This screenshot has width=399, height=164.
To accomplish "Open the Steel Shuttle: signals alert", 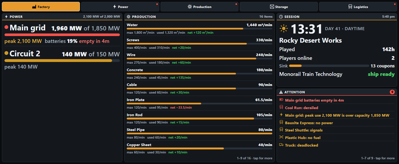I will [337, 130].
